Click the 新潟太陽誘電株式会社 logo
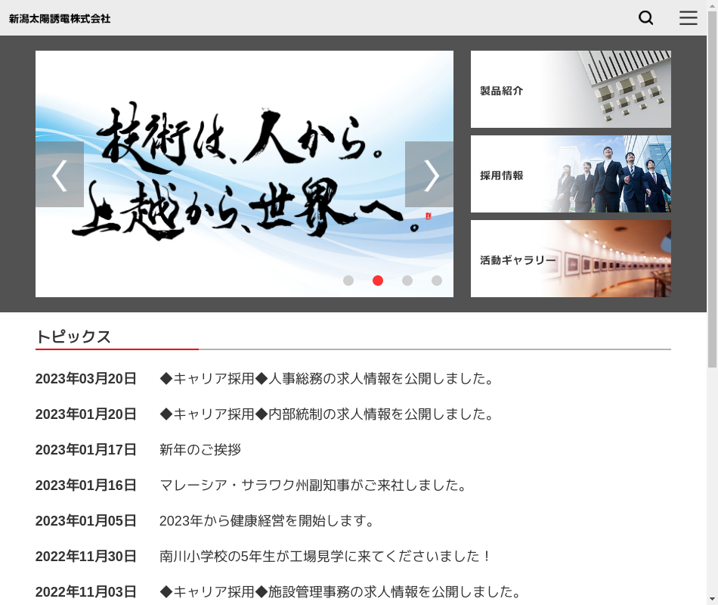Screen dimensions: 718x605 tap(60, 18)
